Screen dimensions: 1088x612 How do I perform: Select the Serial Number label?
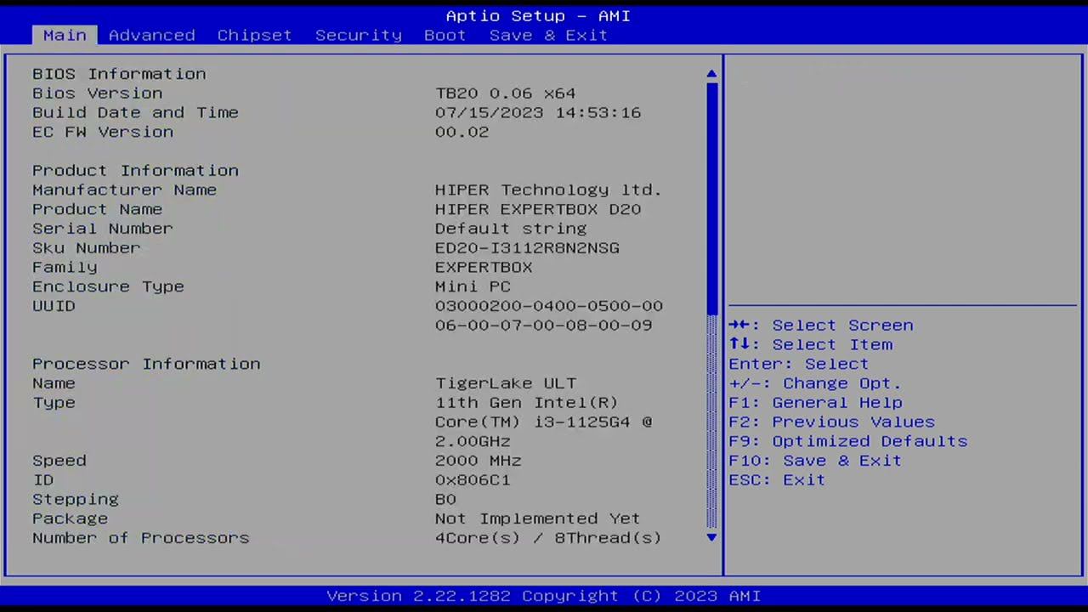pyautogui.click(x=103, y=229)
